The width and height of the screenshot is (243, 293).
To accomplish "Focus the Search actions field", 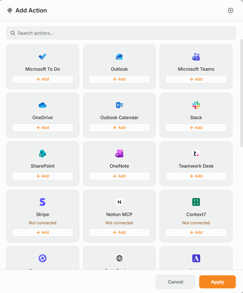I will [121, 33].
